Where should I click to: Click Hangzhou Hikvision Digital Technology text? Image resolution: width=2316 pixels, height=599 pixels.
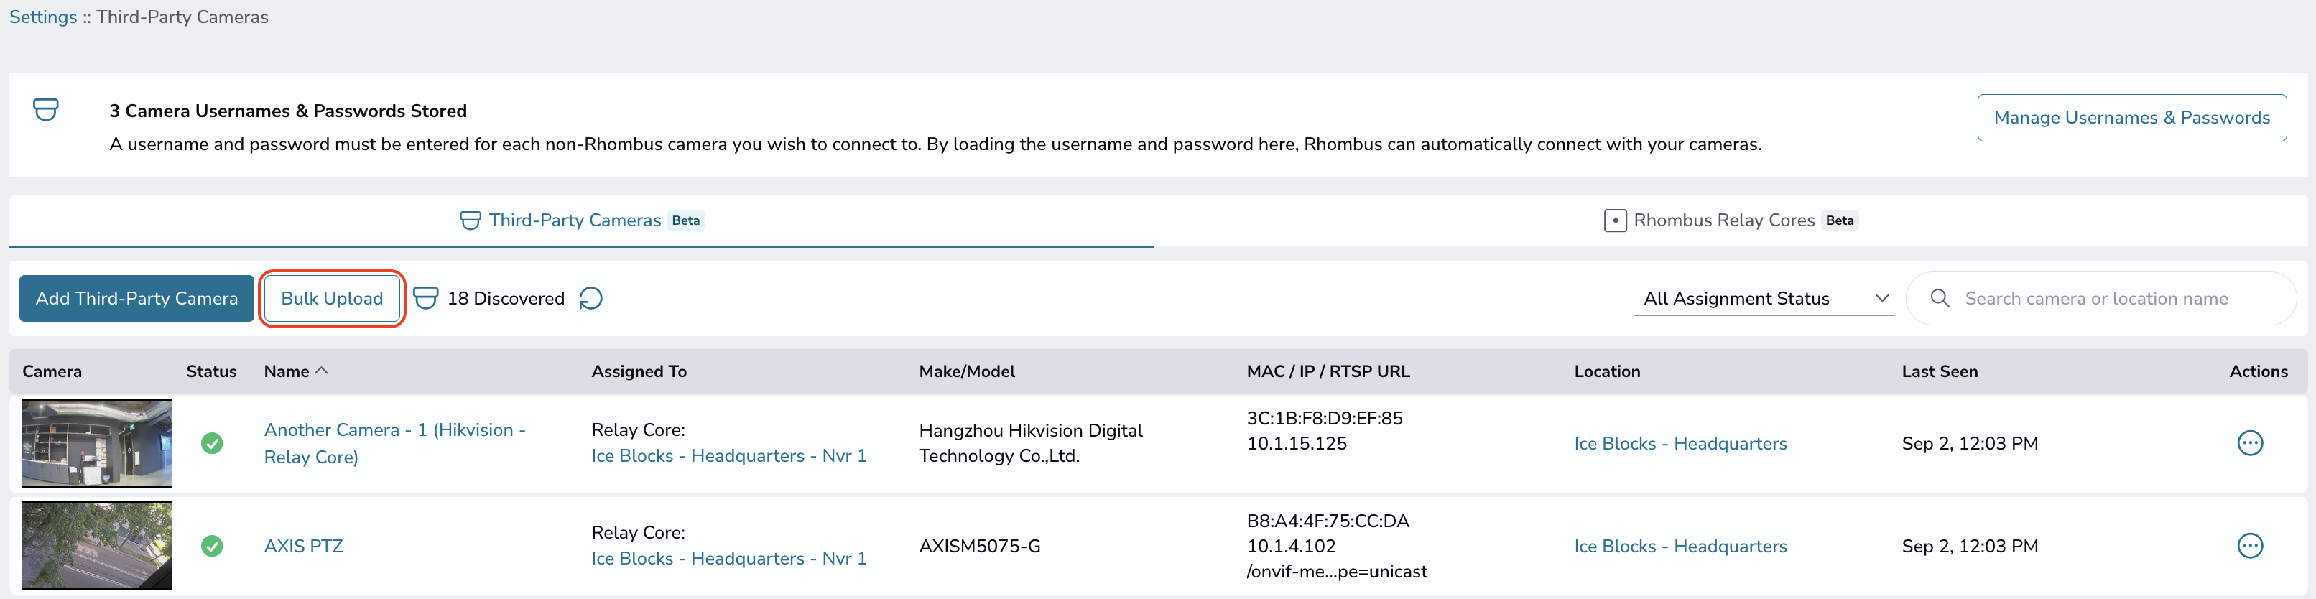point(1030,443)
